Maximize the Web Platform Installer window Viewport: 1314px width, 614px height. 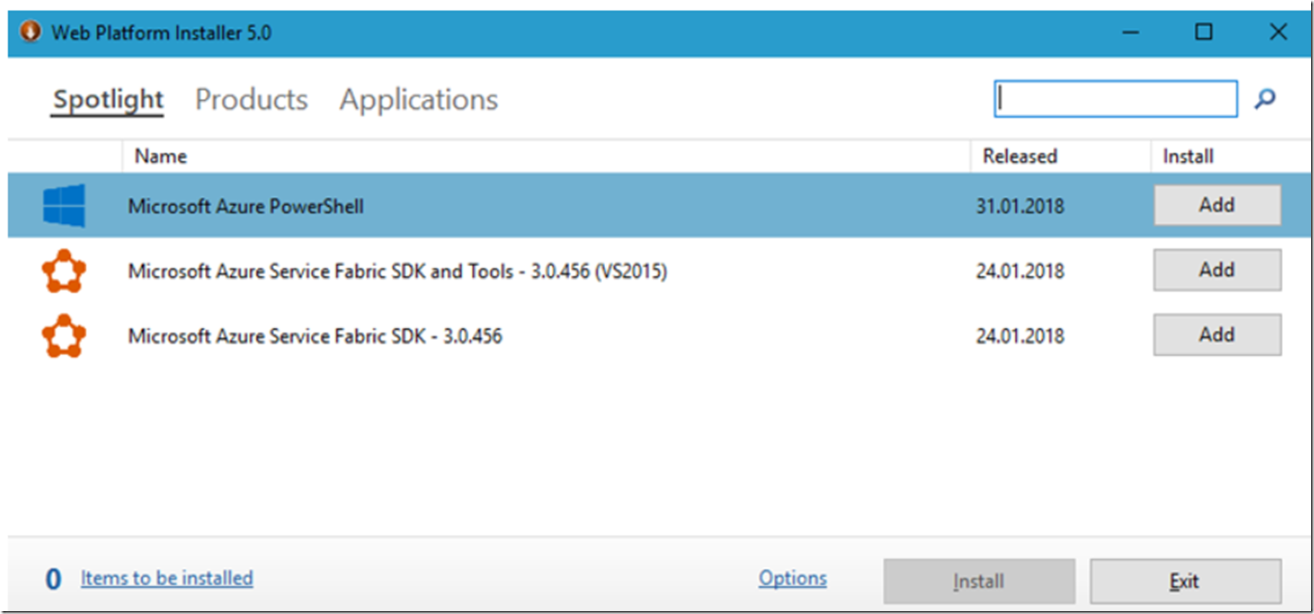click(1204, 32)
